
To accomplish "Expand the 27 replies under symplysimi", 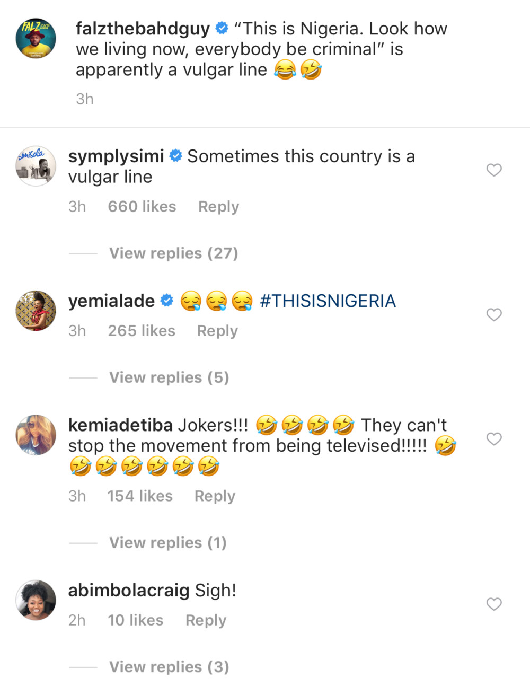I will coord(173,253).
